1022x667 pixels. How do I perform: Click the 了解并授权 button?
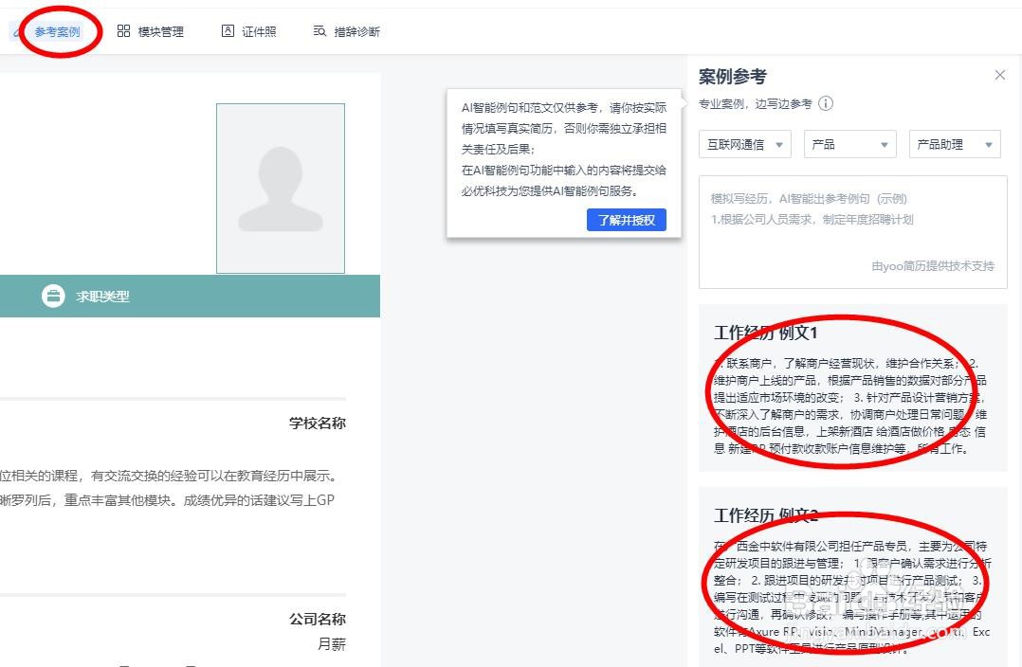click(x=627, y=220)
